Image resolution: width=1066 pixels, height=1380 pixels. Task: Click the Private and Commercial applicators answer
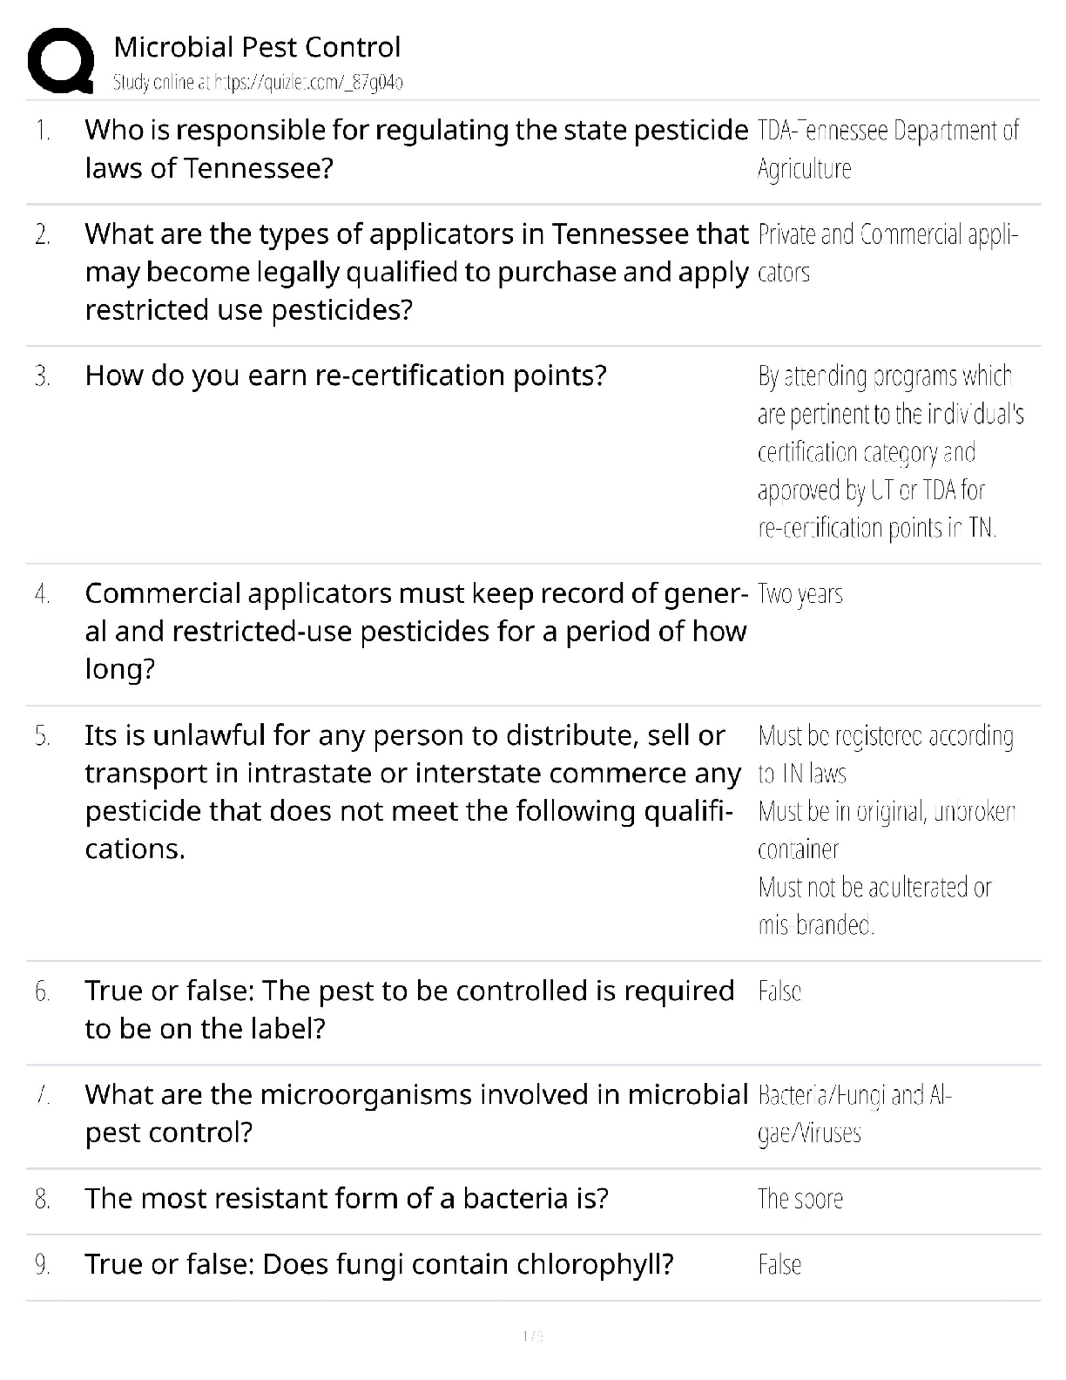[x=887, y=253]
